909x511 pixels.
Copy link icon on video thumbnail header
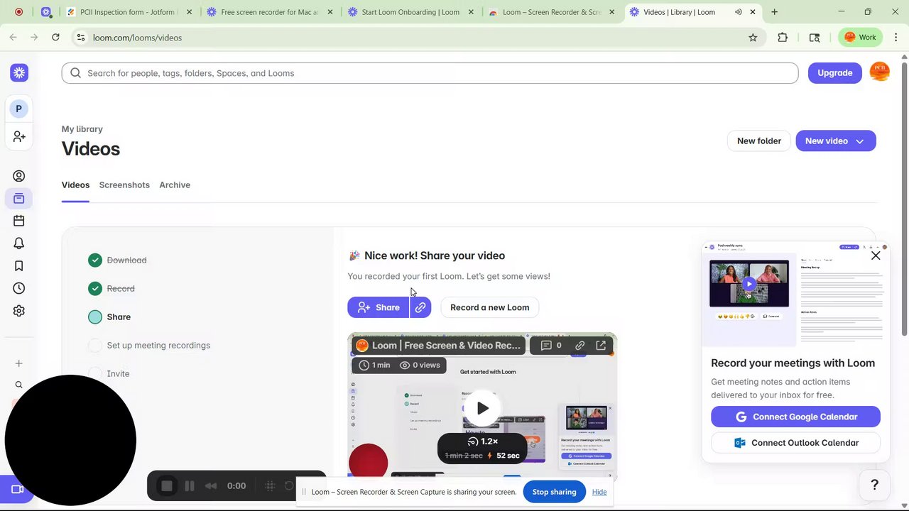coord(580,346)
